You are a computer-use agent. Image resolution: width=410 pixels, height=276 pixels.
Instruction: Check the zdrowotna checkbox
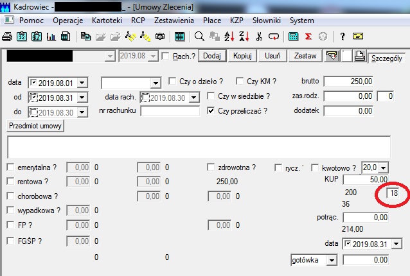coord(211,167)
